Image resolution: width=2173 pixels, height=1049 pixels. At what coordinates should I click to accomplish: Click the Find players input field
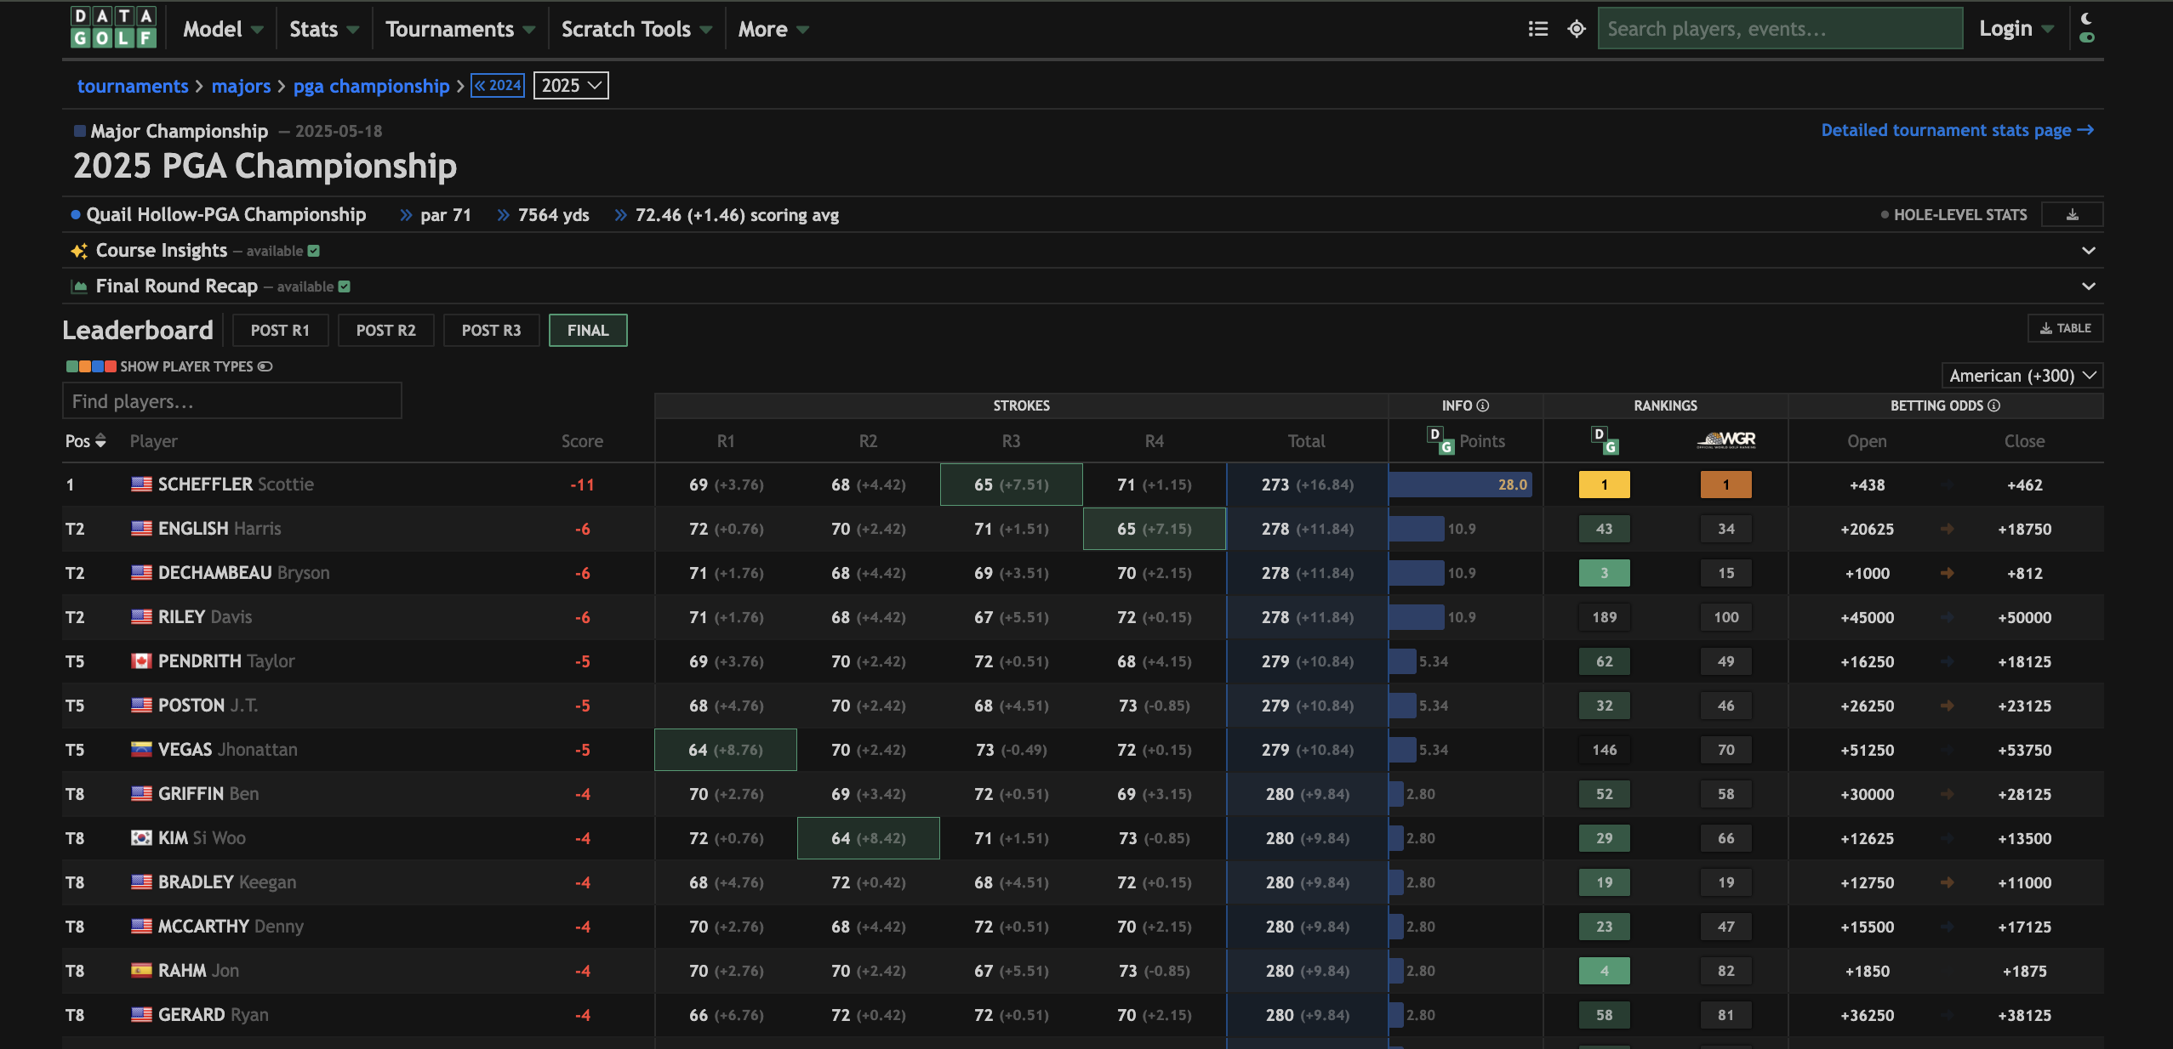231,401
